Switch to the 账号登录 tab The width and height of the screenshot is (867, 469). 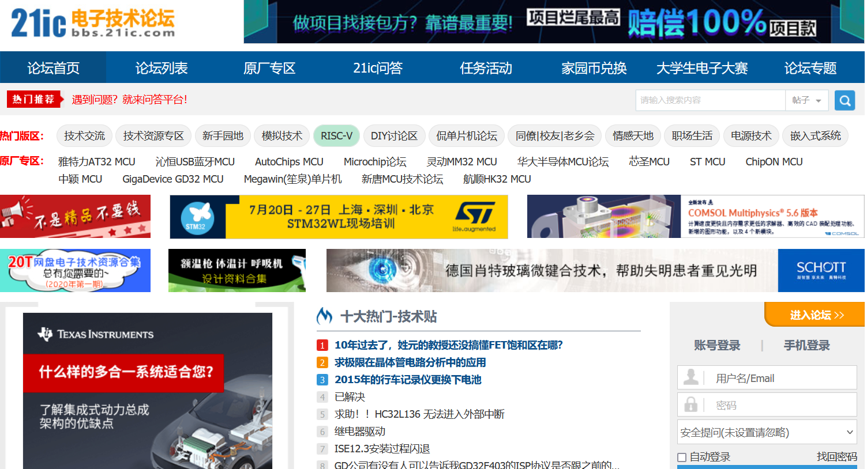coord(717,345)
